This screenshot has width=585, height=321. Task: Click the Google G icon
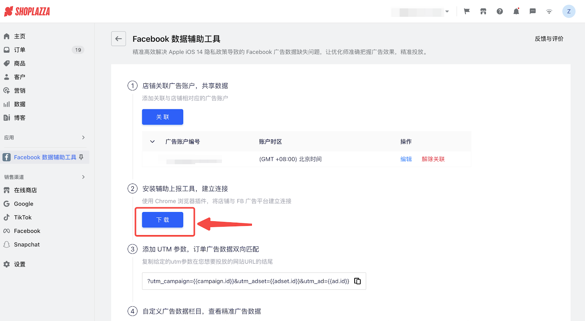coord(7,204)
